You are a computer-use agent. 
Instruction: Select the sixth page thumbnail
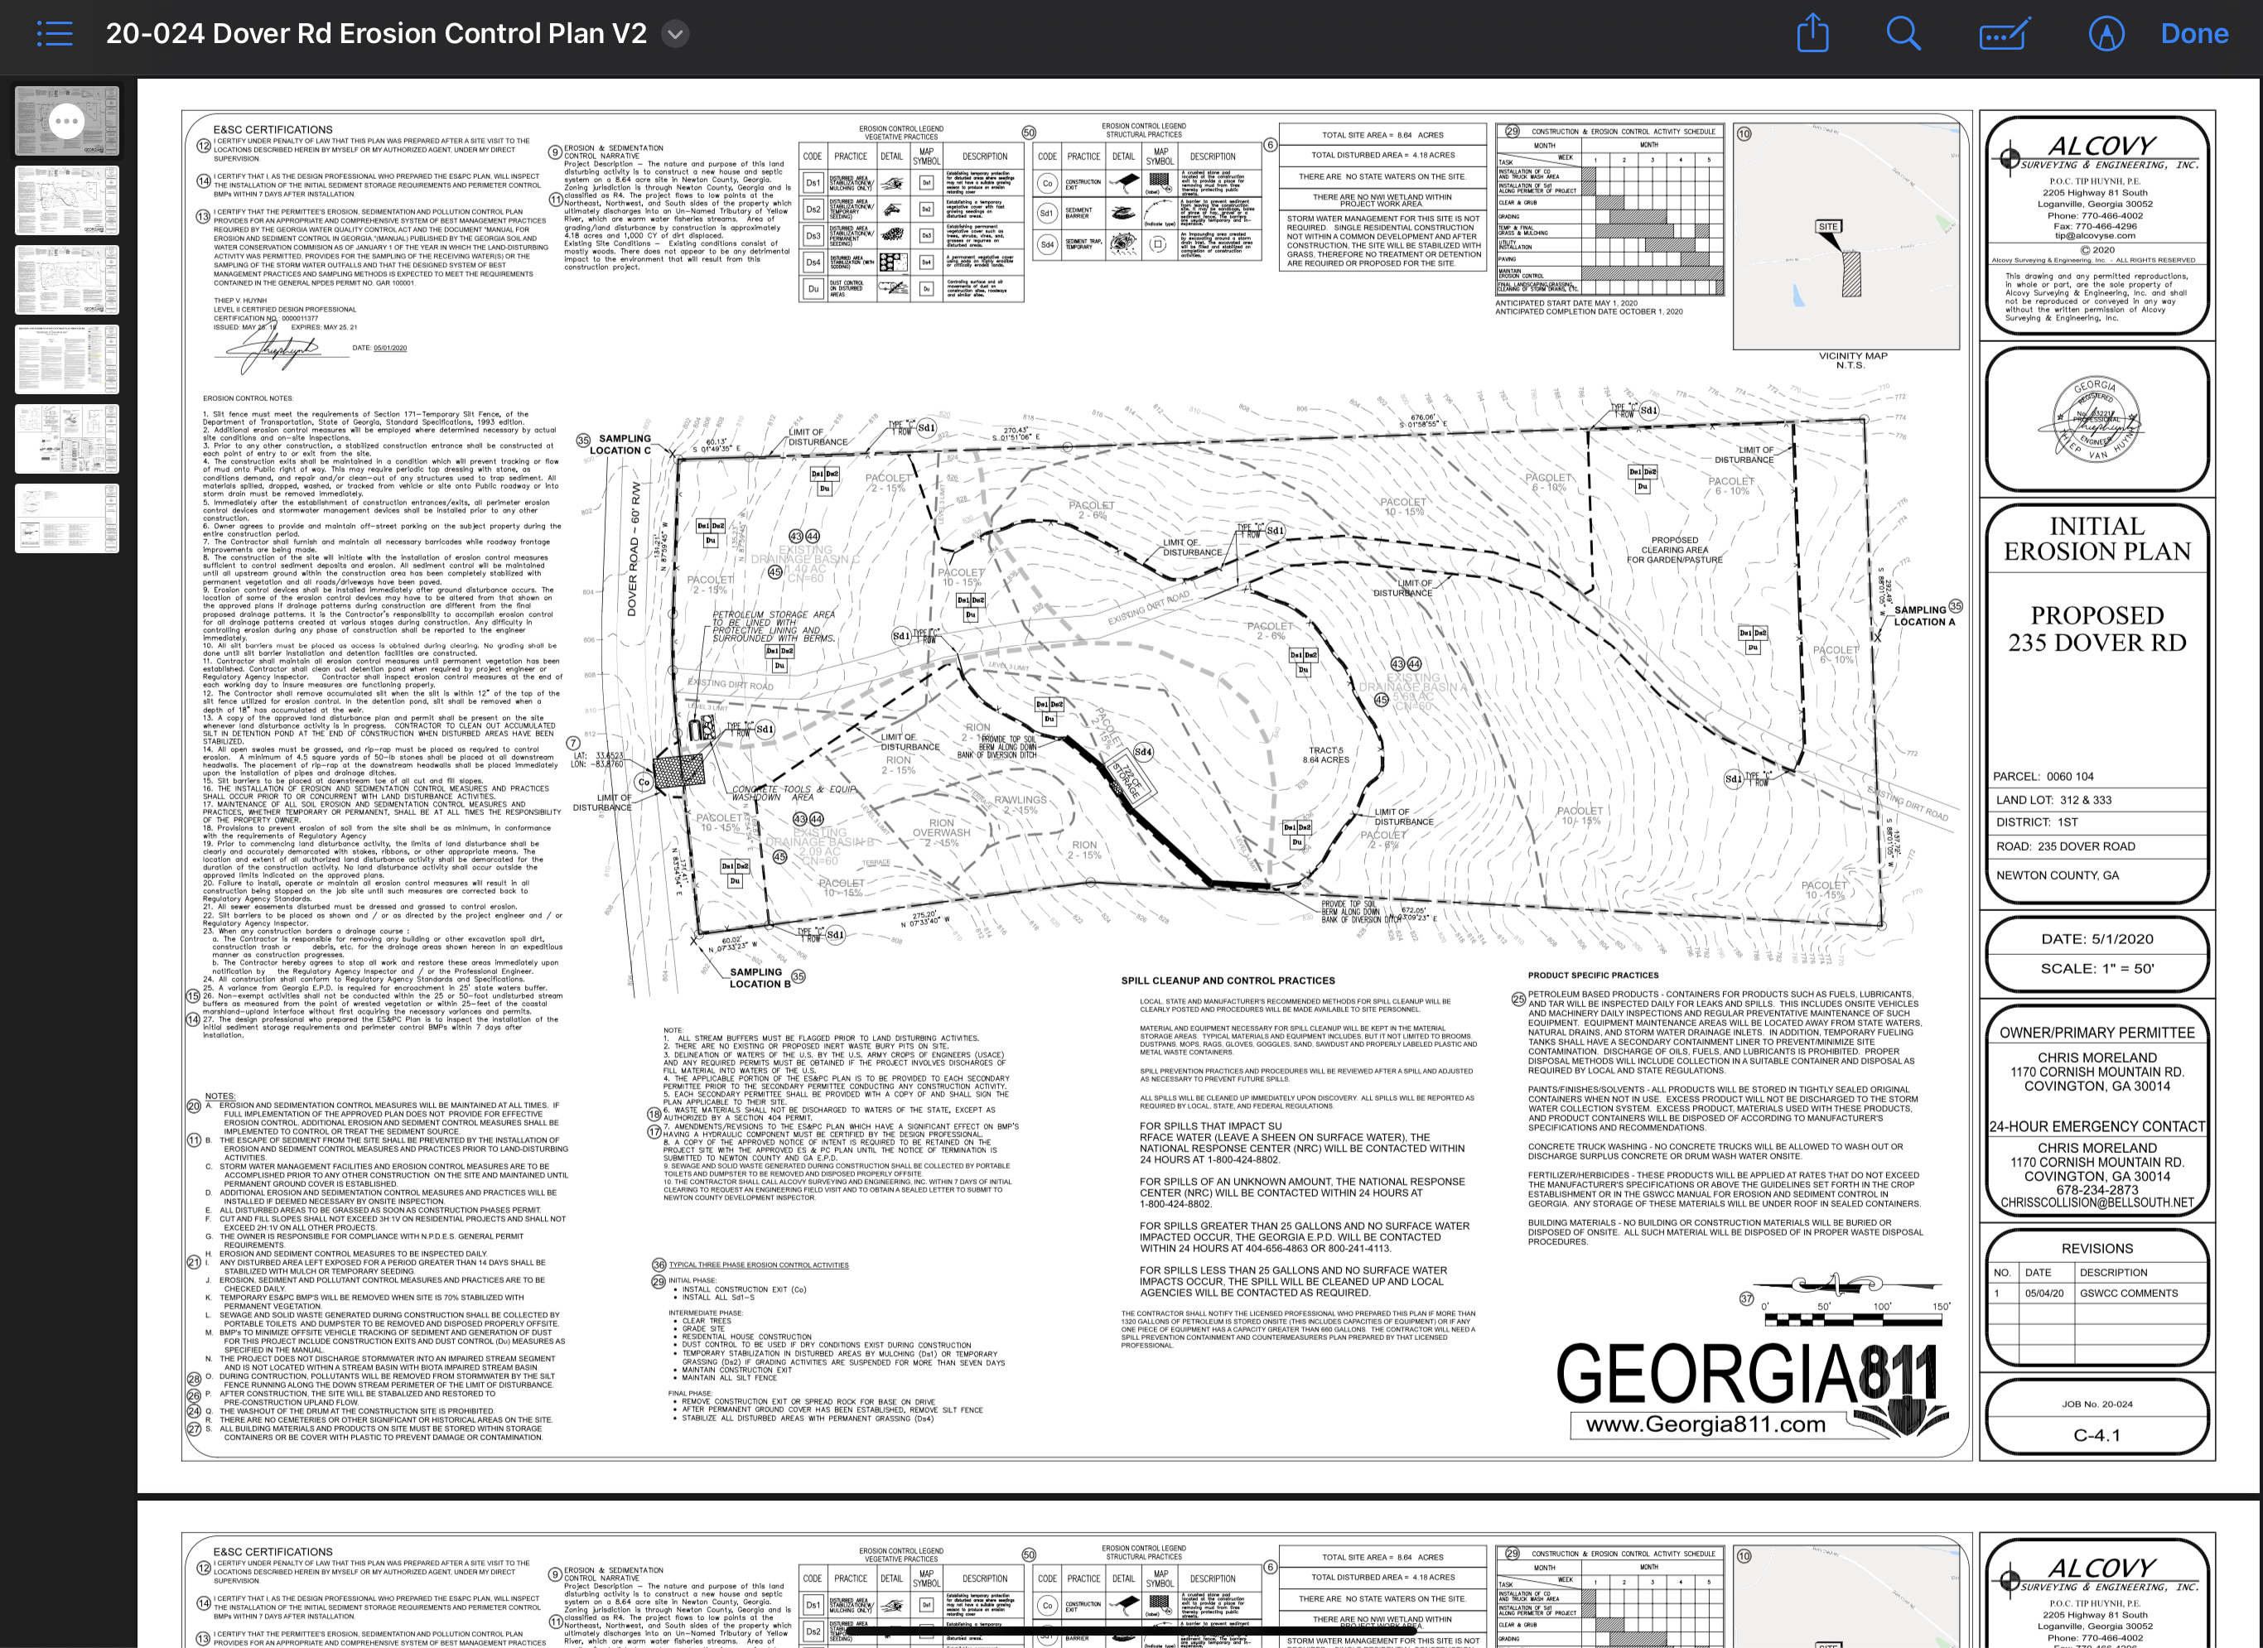pyautogui.click(x=67, y=518)
